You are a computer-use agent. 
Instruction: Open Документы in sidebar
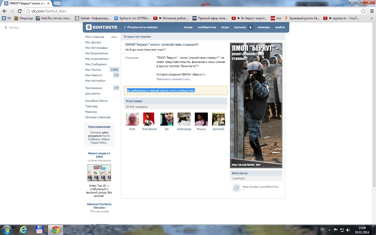point(93,93)
